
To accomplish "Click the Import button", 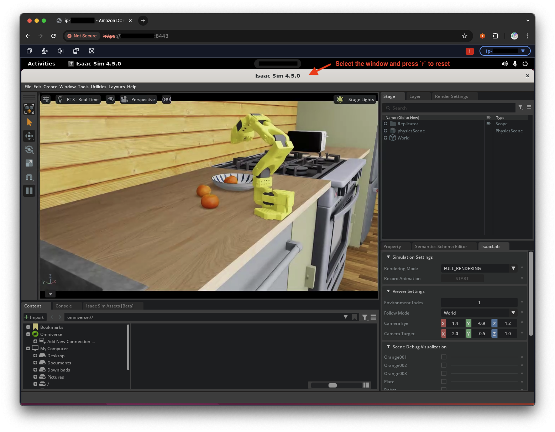I will [34, 317].
